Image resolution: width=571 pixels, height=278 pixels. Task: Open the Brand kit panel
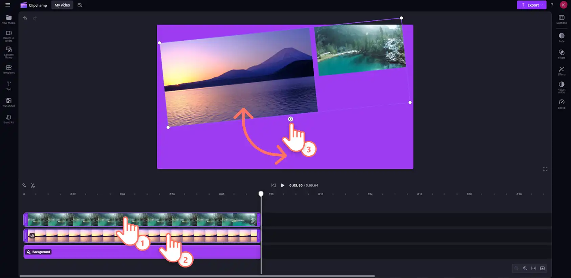point(9,119)
